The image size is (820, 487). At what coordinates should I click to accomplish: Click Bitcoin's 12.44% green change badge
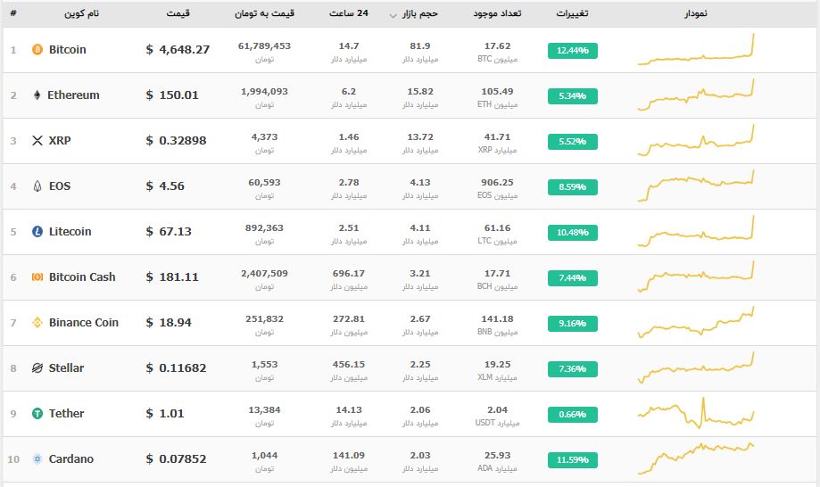[x=572, y=51]
